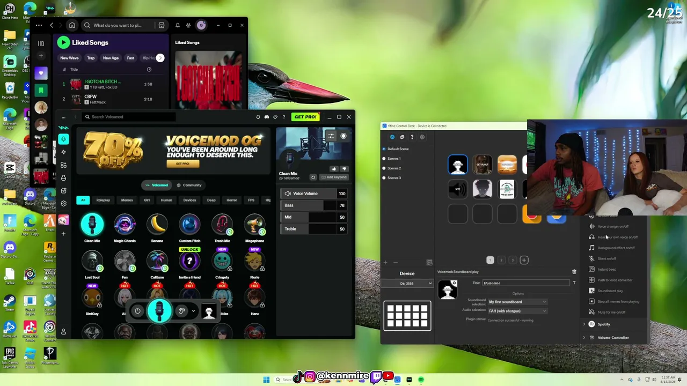Viewport: 687px width, 386px height.
Task: Select the Scenes 3 radio button
Action: [384, 178]
